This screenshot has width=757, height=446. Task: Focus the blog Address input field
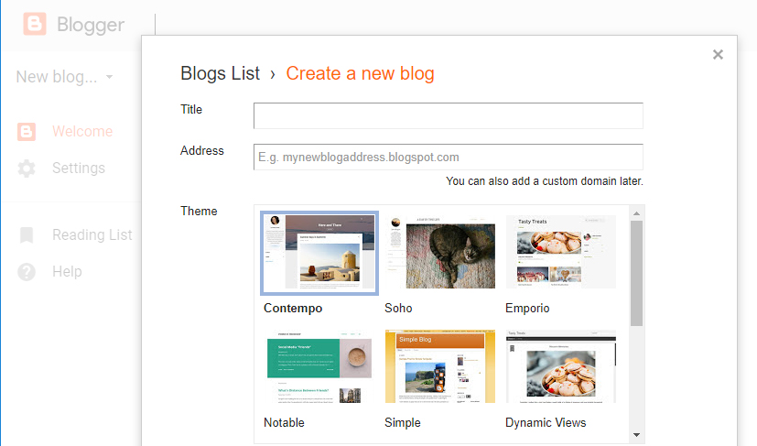448,157
